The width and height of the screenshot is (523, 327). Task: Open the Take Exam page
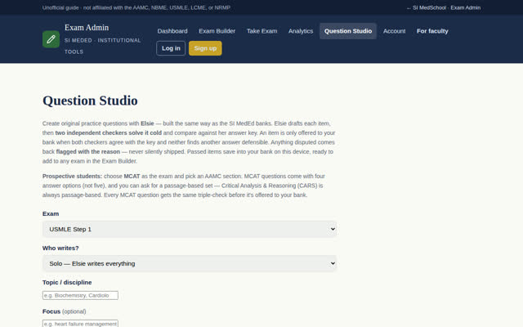[261, 31]
